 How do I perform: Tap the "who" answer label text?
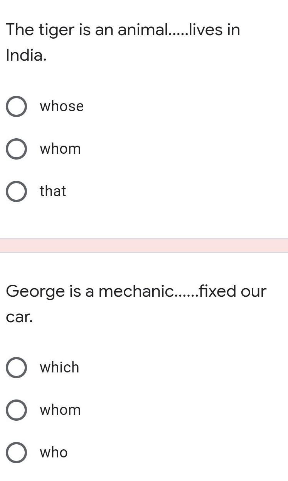[x=54, y=452]
